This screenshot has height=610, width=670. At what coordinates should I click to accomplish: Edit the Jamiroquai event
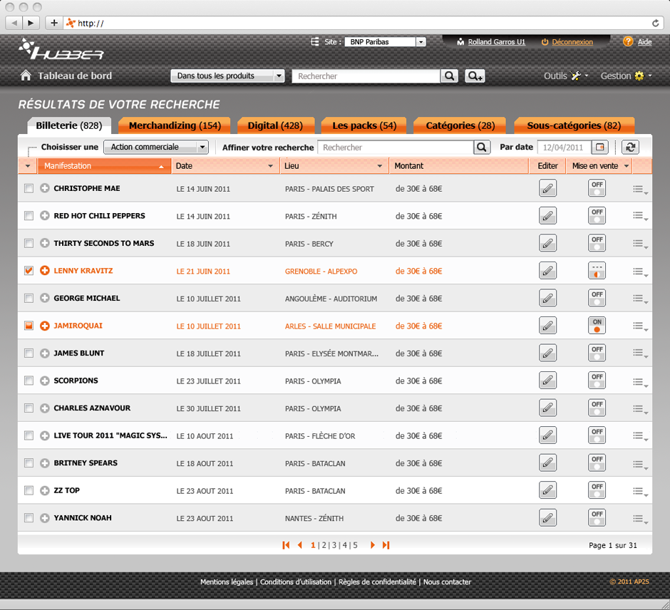click(548, 326)
